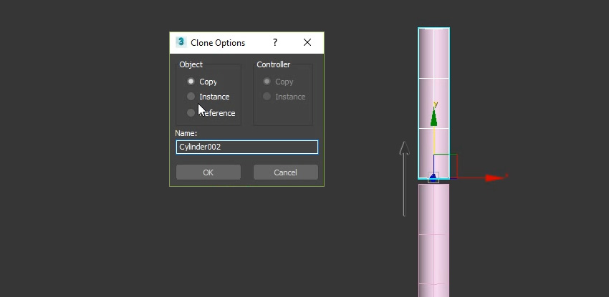Select the upper highlighted cylinder
Viewport: 609px width, 297px height.
click(433, 64)
